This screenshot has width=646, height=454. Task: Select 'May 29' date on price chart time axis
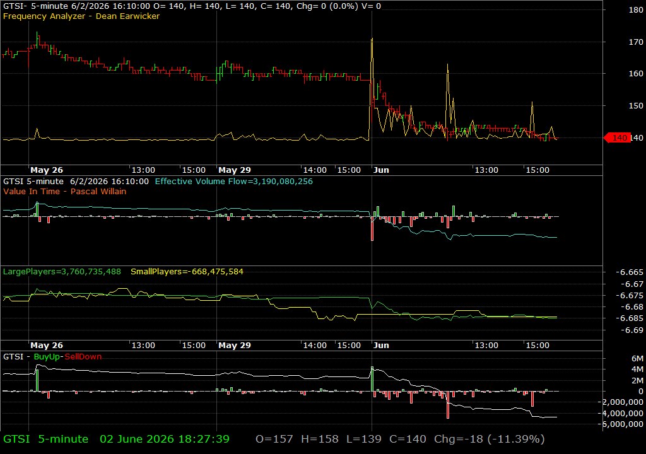235,170
